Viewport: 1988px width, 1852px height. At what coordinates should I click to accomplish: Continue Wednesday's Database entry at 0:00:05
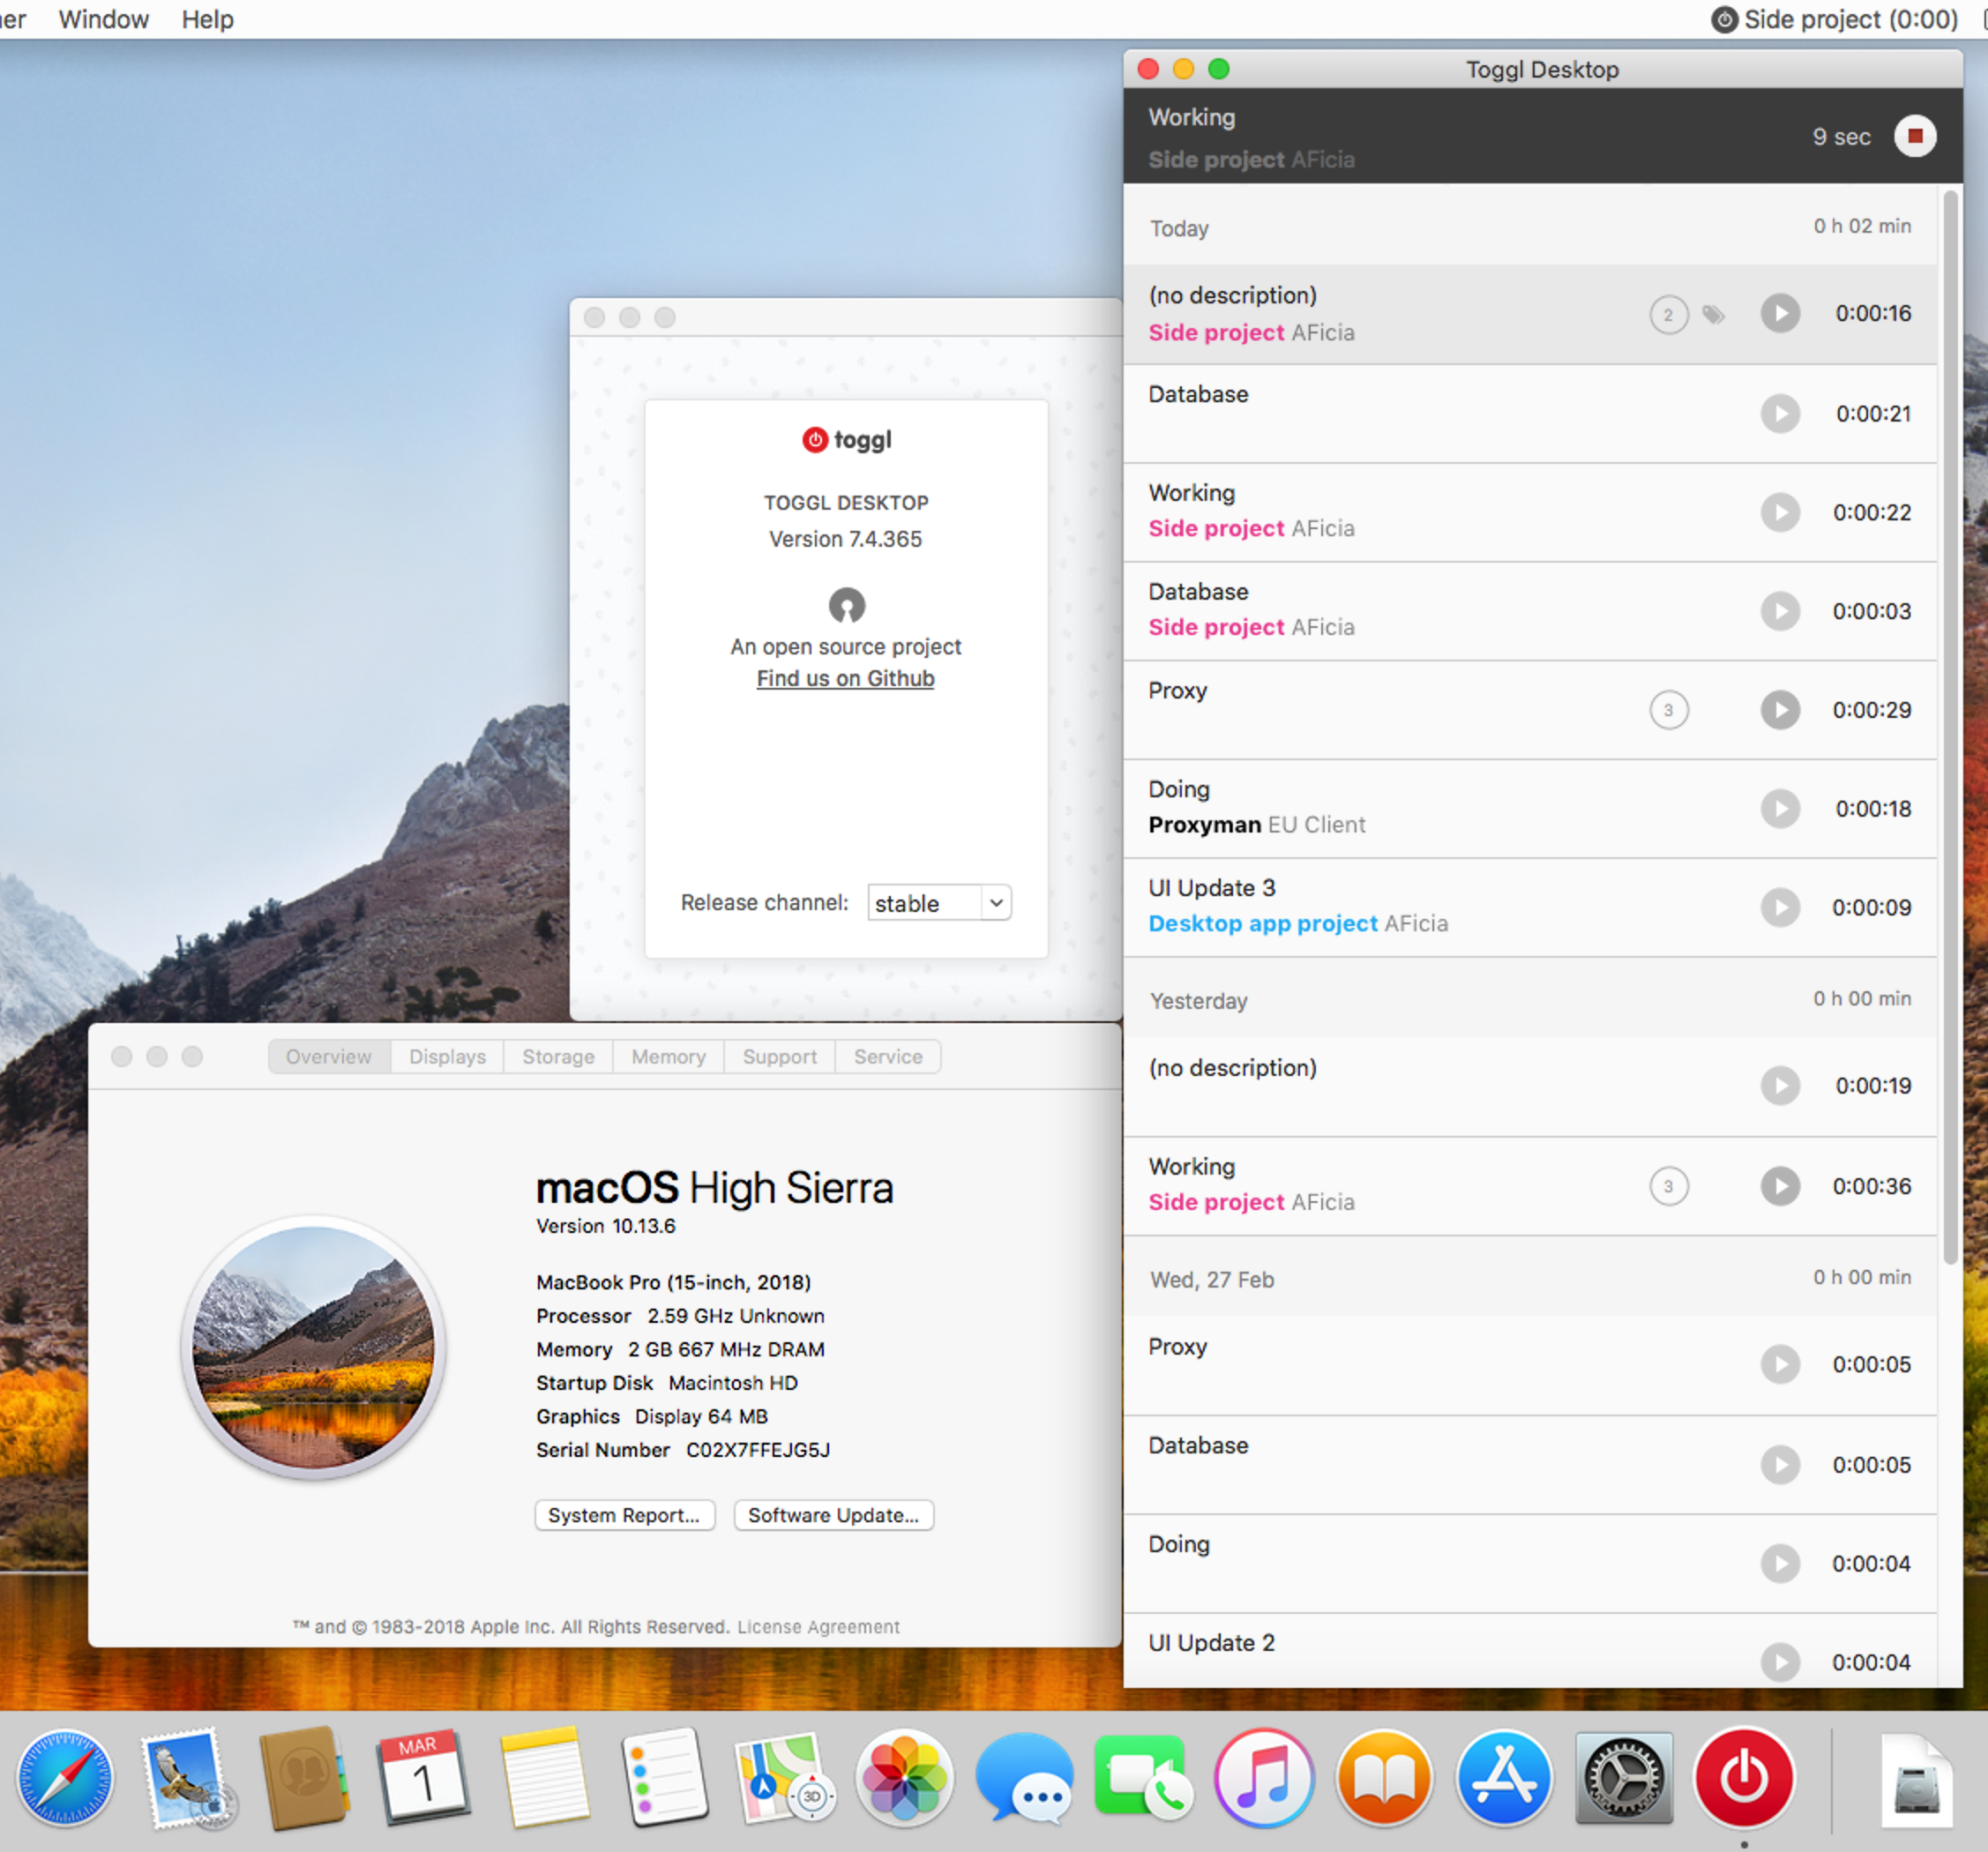(x=1780, y=1464)
